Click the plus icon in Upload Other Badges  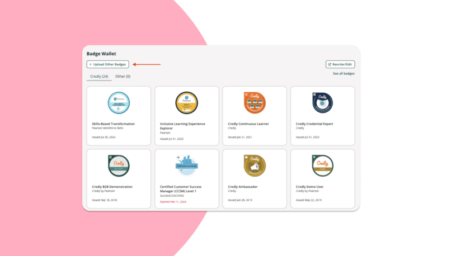pos(91,64)
